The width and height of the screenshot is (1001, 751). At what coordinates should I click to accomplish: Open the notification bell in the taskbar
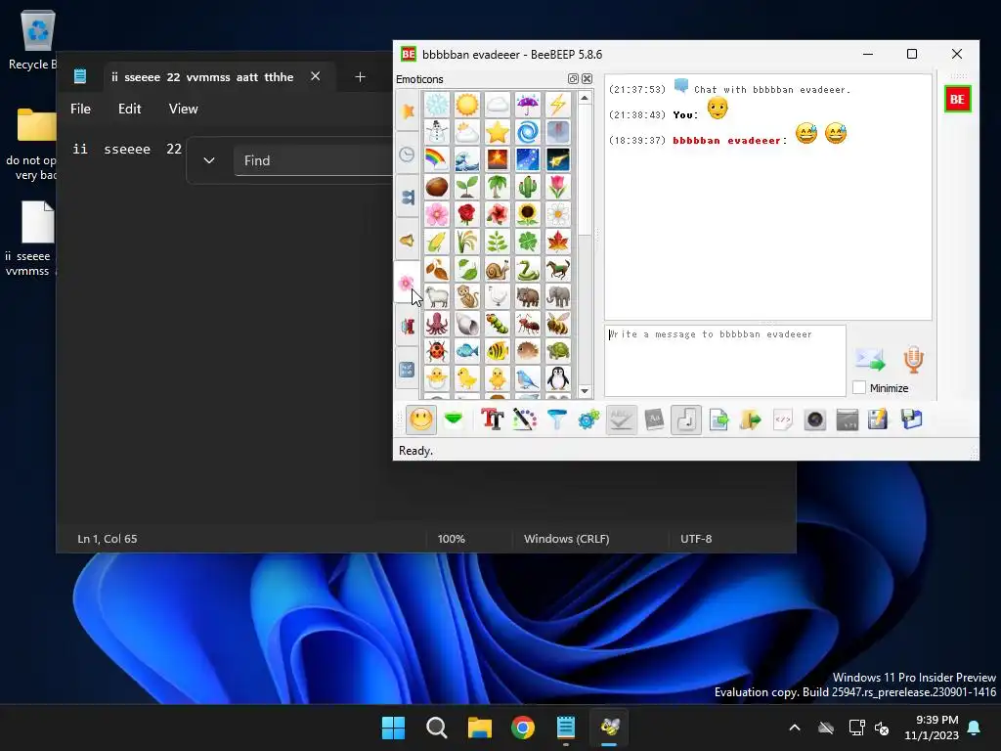pos(975,728)
